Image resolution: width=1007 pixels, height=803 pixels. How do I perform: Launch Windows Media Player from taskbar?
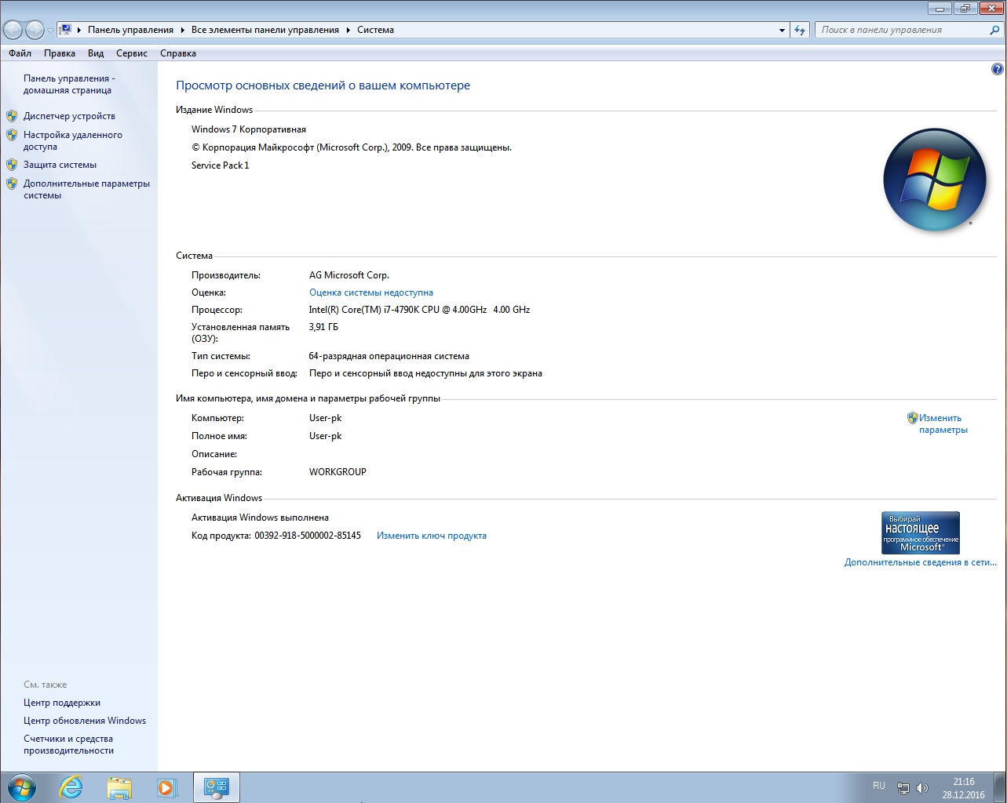pos(167,787)
